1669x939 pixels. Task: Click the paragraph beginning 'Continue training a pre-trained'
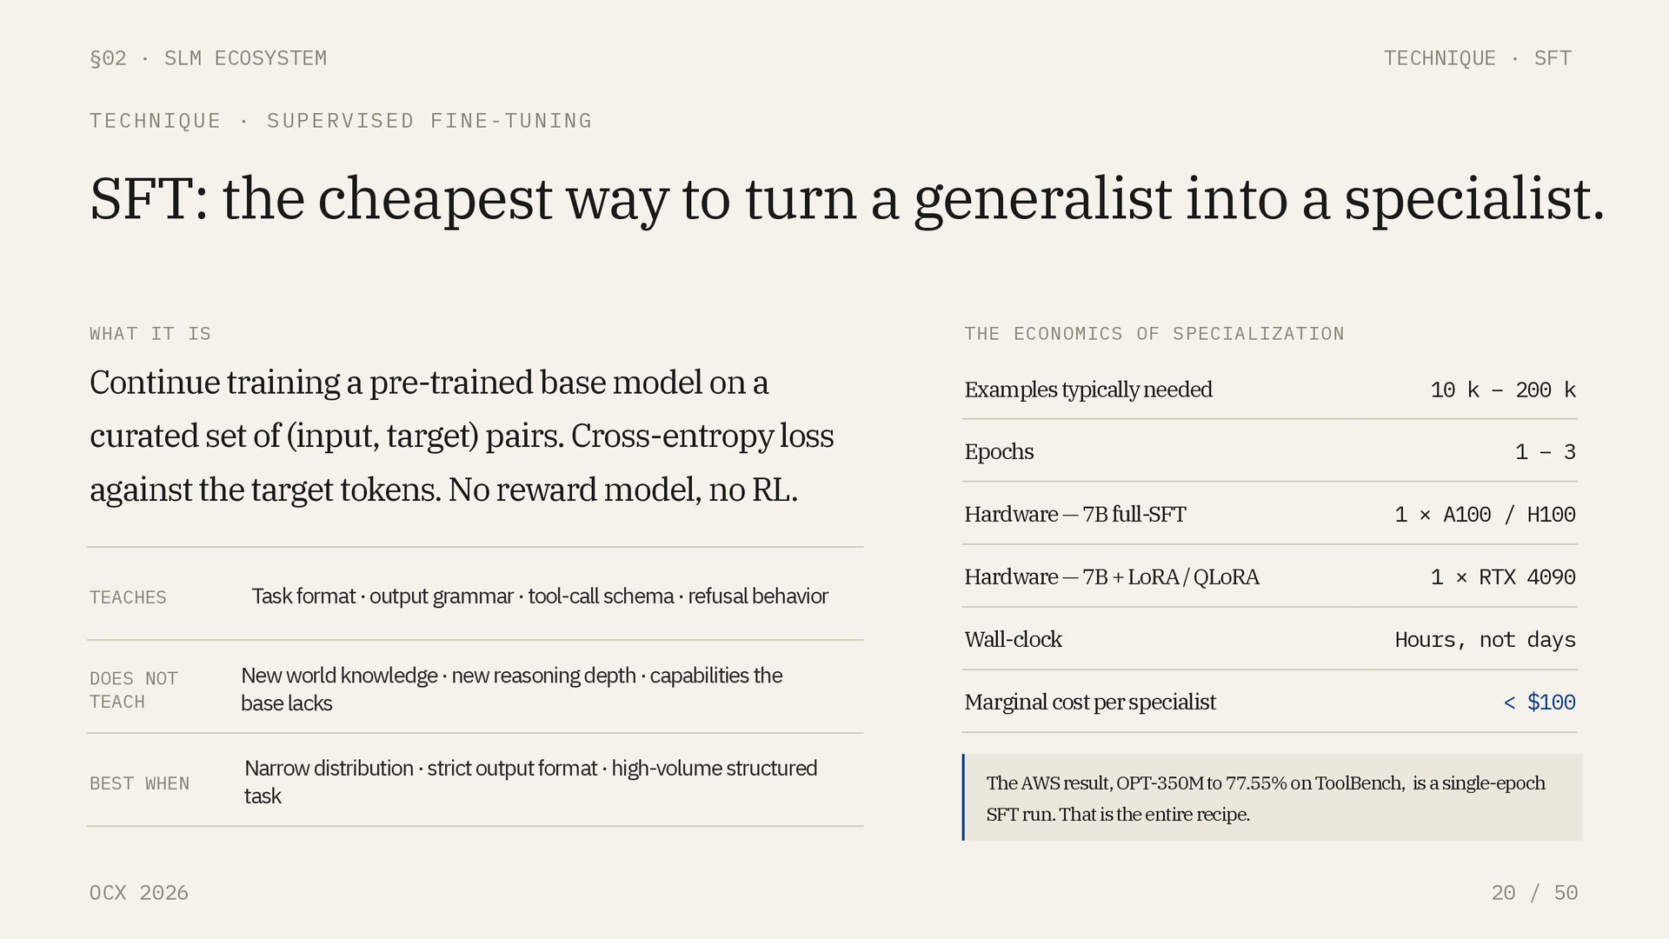tap(461, 436)
